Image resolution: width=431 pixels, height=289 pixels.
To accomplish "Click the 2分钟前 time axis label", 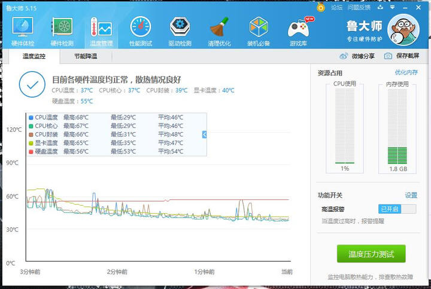I will coord(117,272).
